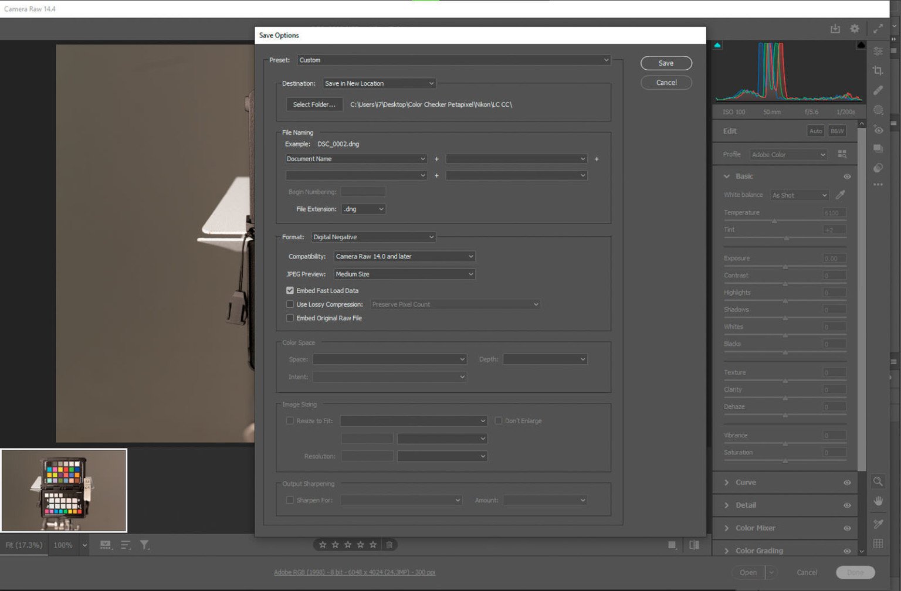Expand the Color Mixer section
Image resolution: width=901 pixels, height=591 pixels.
click(754, 528)
